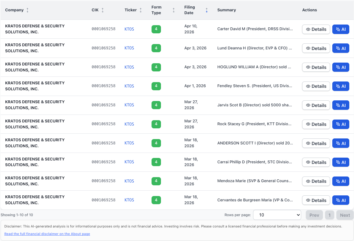Open Details for Cervantes de Burgreen Maria filing
This screenshot has height=241, width=354.
(316, 200)
